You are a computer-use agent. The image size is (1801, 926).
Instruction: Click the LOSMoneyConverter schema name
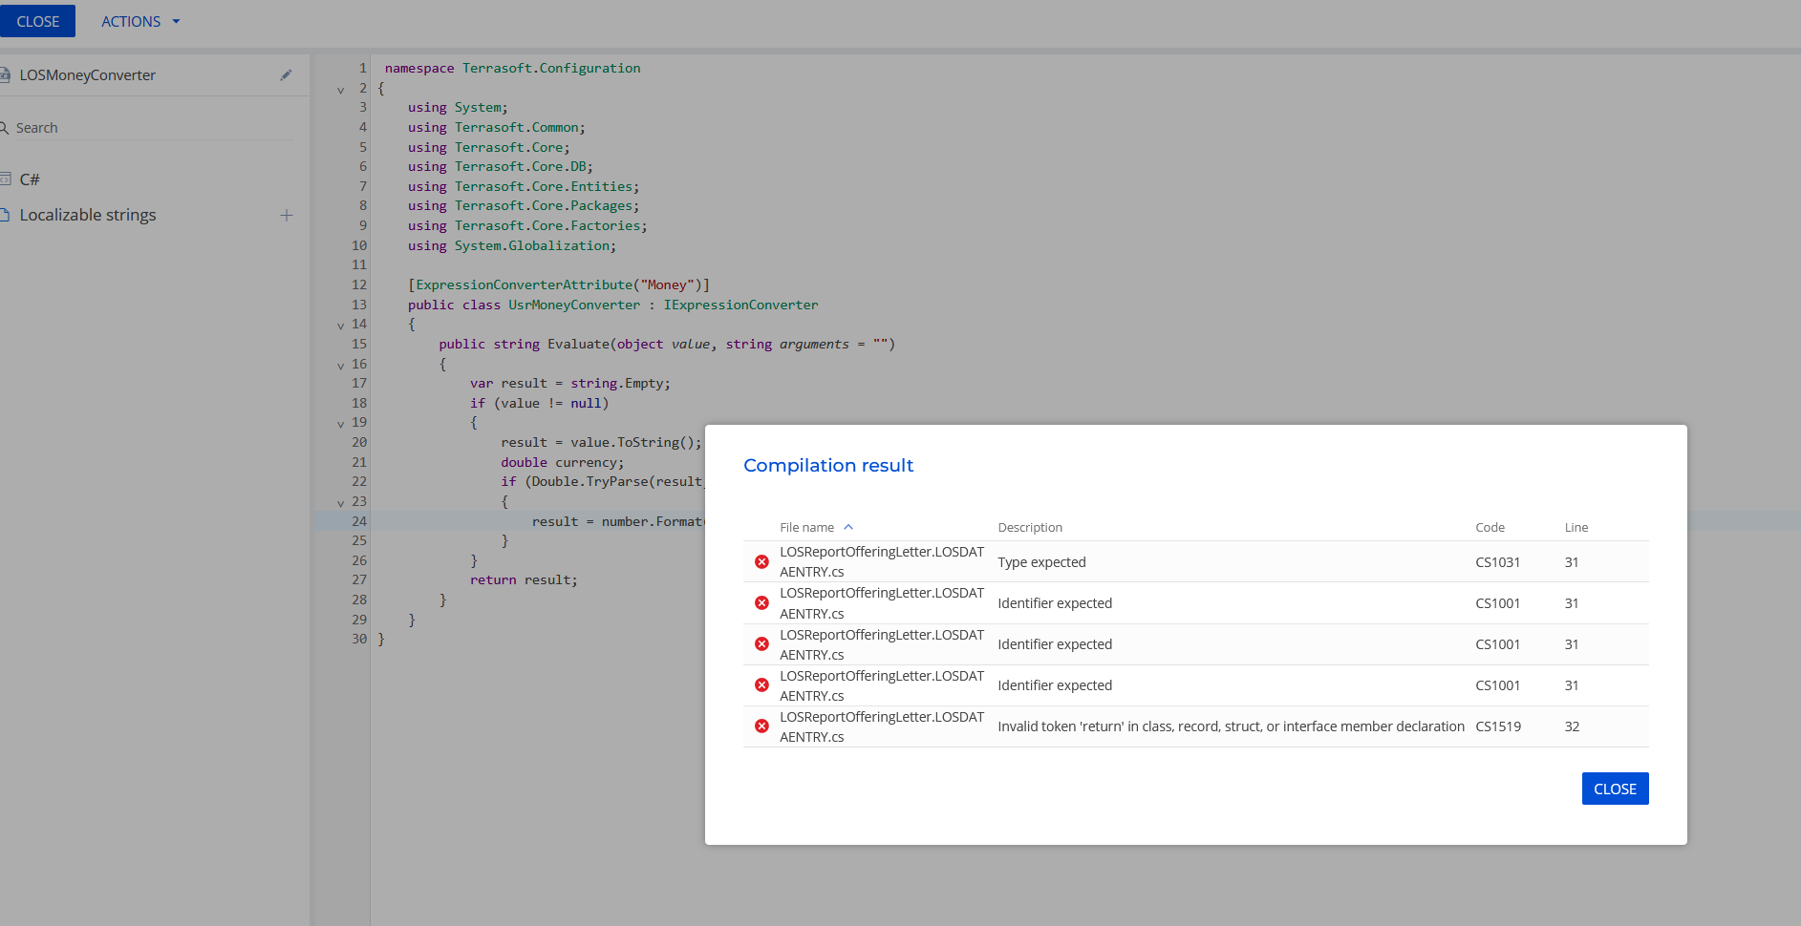click(87, 74)
